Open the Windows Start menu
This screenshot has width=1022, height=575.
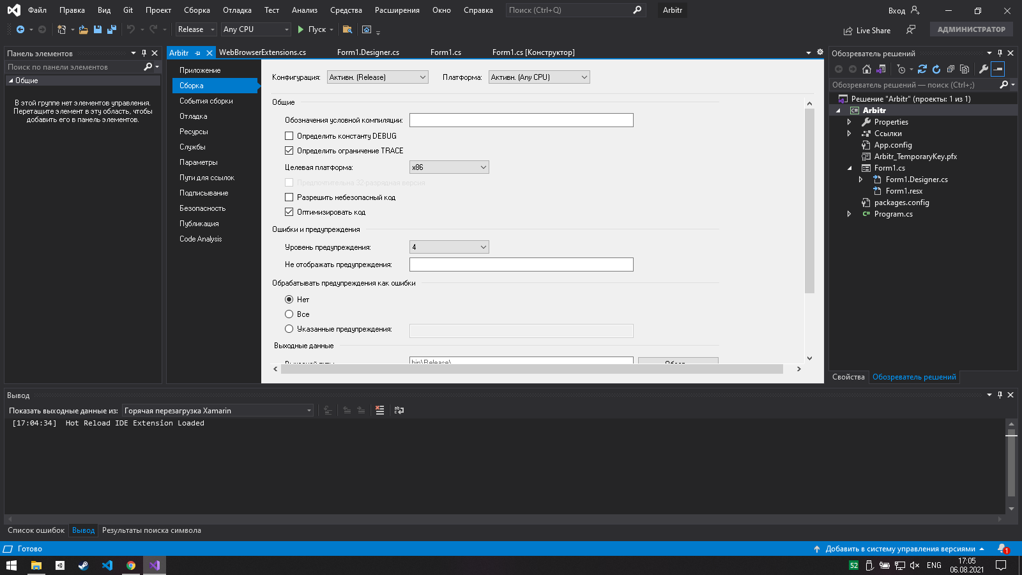pos(11,565)
